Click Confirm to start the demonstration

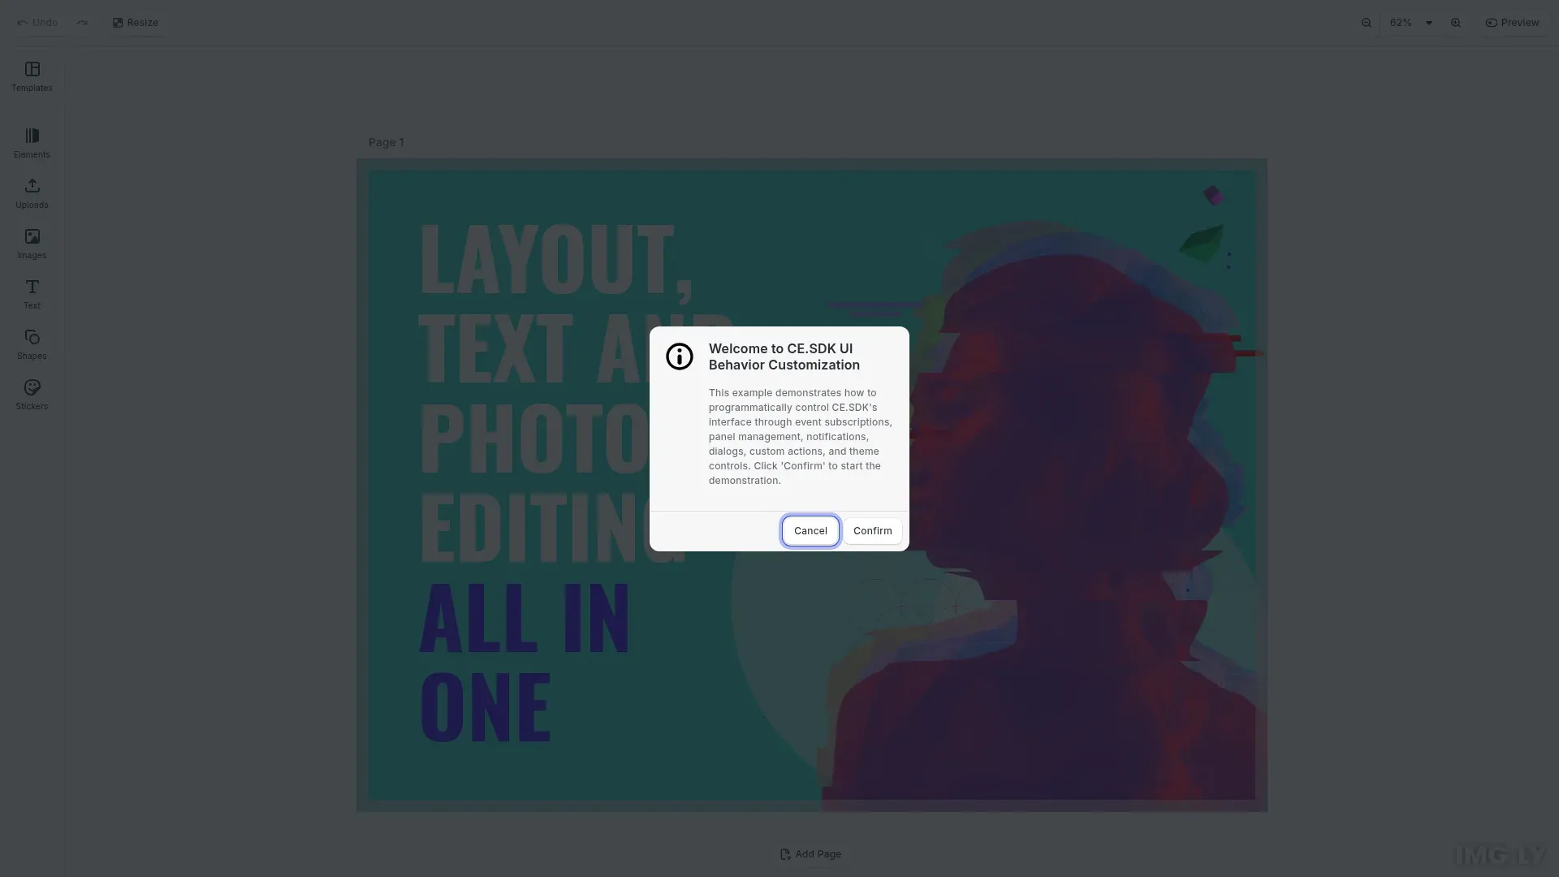point(872,530)
